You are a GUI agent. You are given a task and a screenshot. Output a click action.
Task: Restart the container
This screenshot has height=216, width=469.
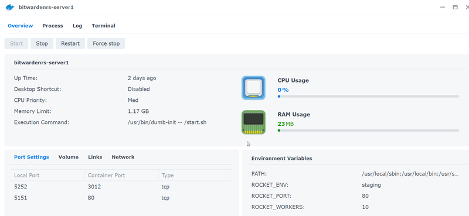click(70, 43)
